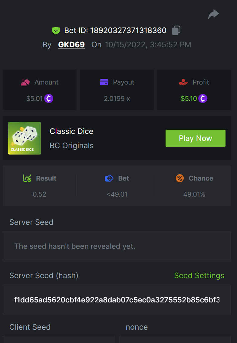Click the red Profit hand icon
237x343 pixels.
[183, 82]
